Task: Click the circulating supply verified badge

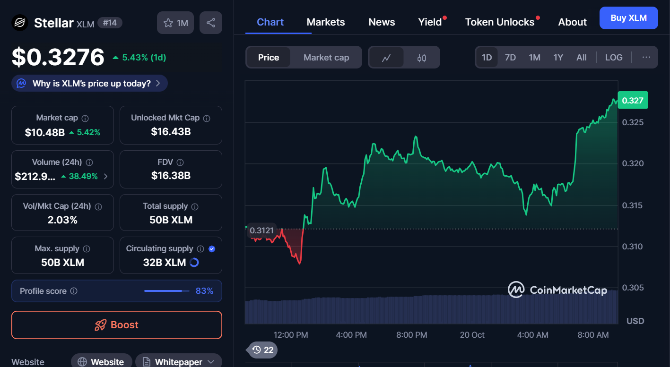Action: (212, 249)
